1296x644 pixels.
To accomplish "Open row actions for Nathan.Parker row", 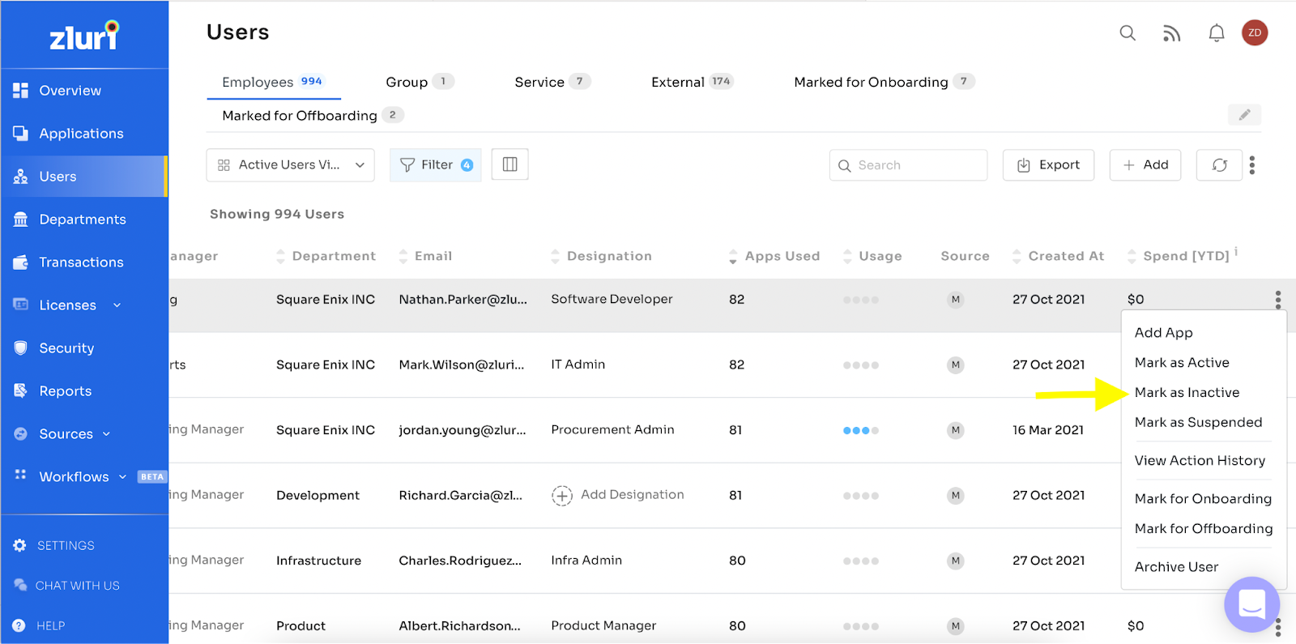I will coord(1278,300).
